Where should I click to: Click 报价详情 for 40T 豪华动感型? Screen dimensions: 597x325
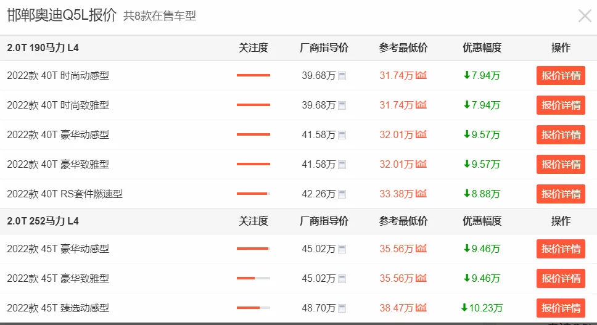(561, 134)
